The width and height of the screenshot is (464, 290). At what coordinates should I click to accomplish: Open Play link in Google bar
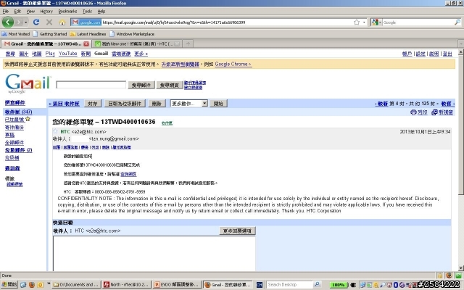50,54
